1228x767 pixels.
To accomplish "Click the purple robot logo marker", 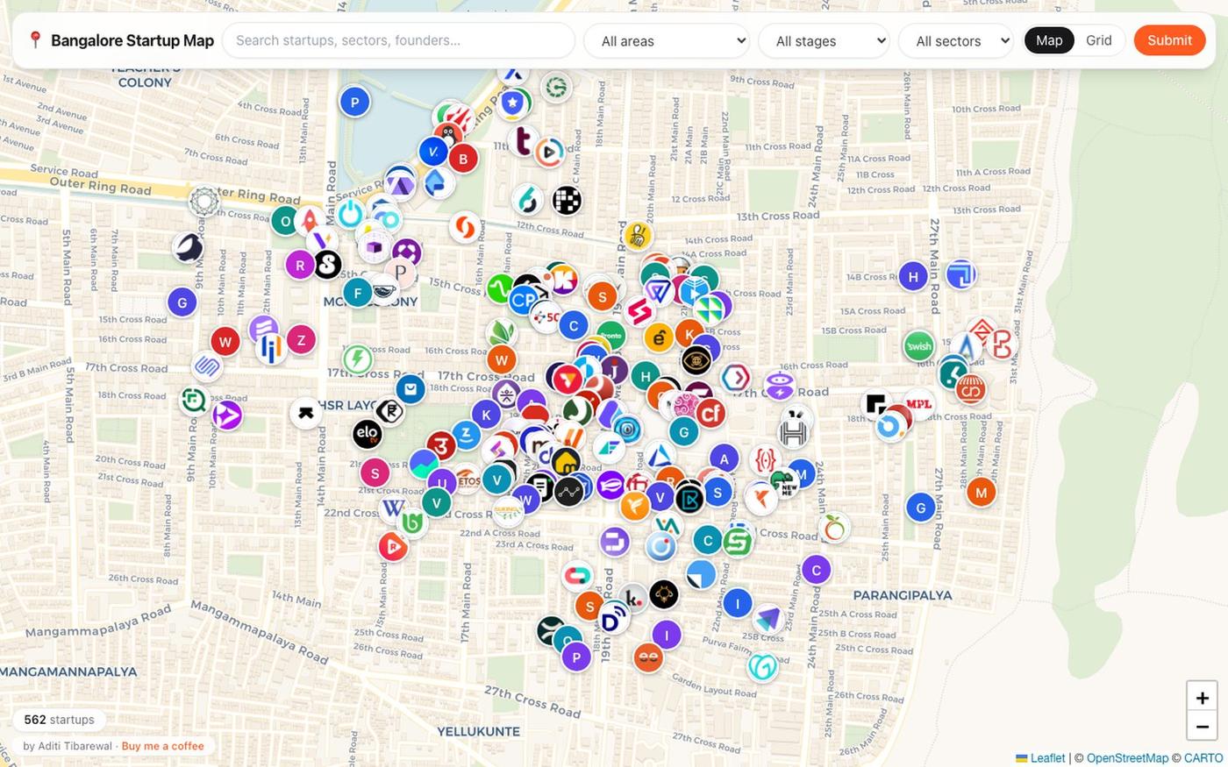I will [779, 385].
